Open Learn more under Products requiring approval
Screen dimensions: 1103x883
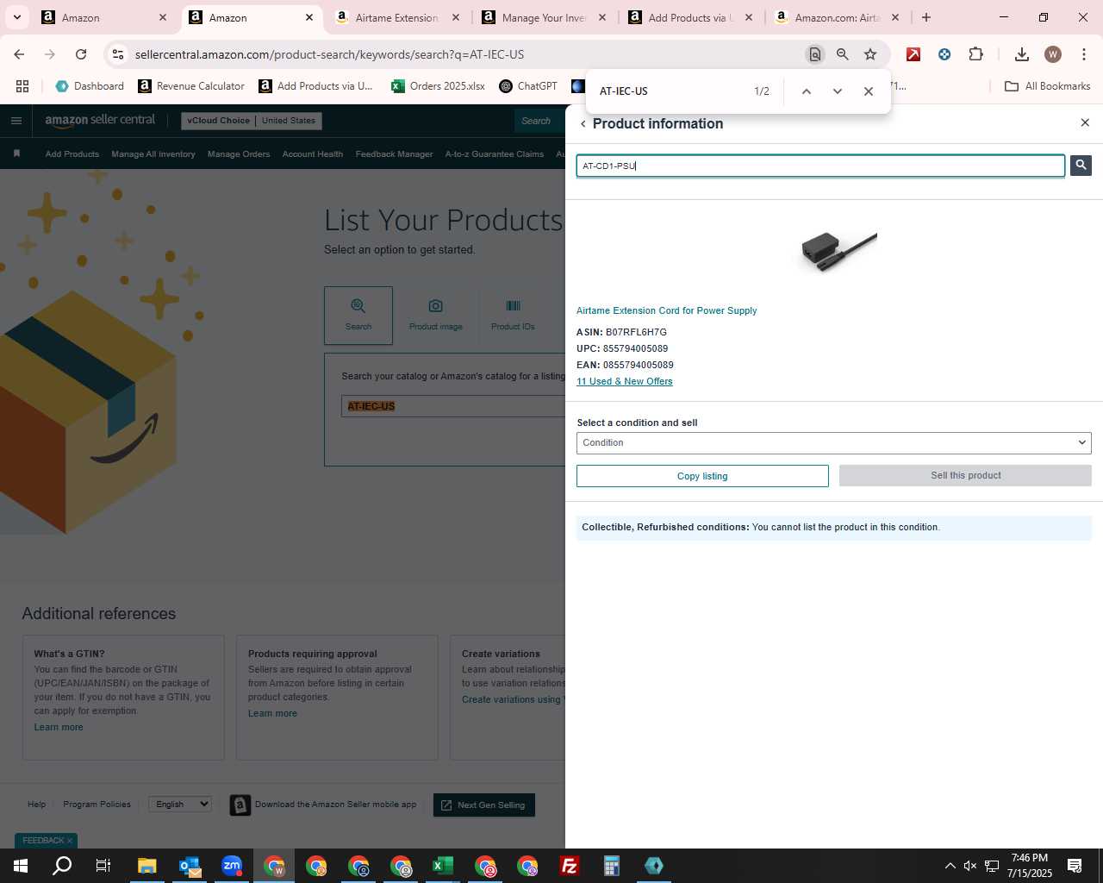point(272,713)
